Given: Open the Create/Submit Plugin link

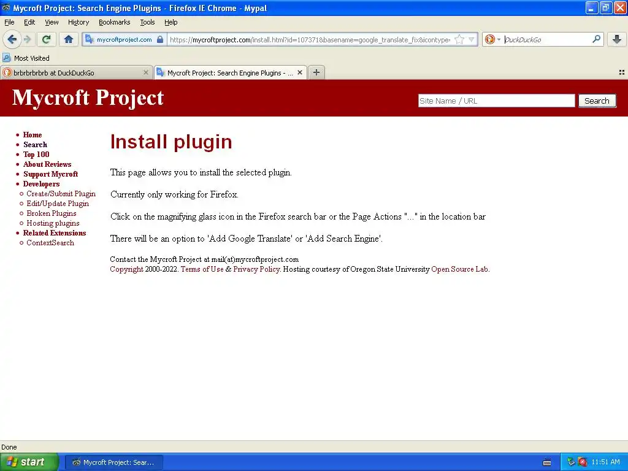Looking at the screenshot, I should (61, 194).
